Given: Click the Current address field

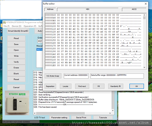Looking at the screenshot, I should (x=76, y=76).
